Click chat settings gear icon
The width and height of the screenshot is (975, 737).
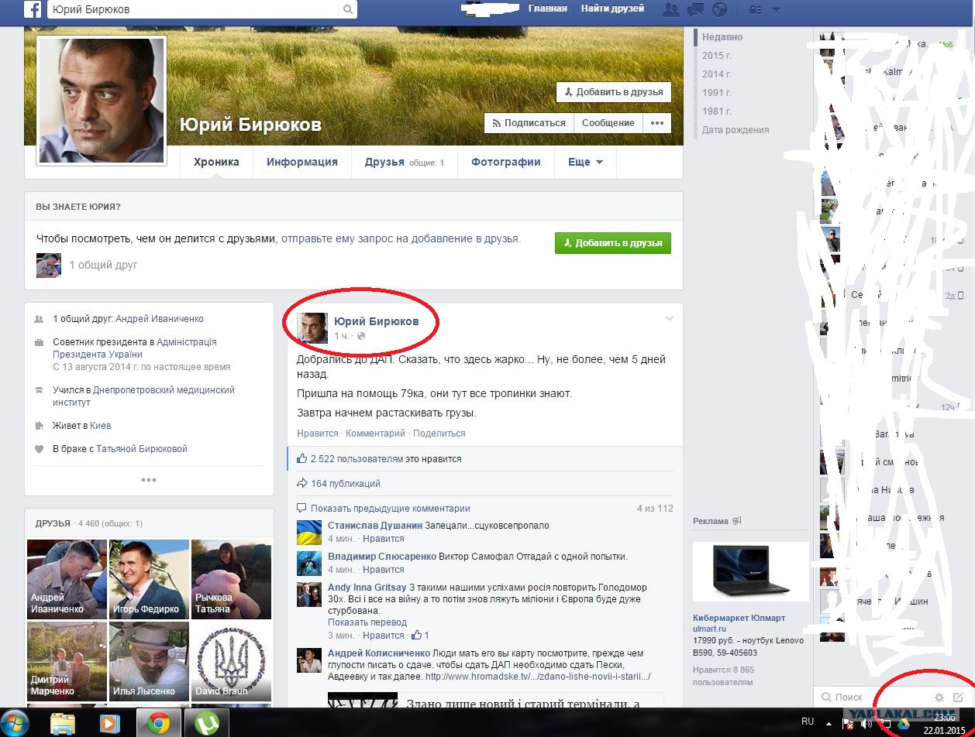939,698
